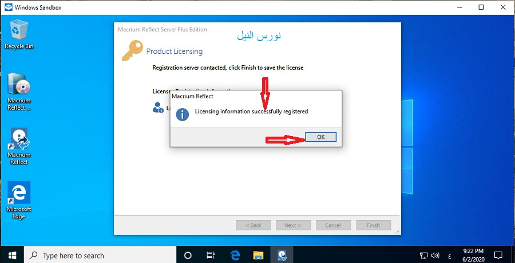Click the Finish button in the wizard
This screenshot has height=263, width=515.
[x=373, y=225]
